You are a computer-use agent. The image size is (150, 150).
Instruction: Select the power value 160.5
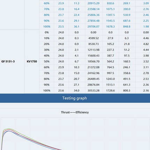(127, 61)
